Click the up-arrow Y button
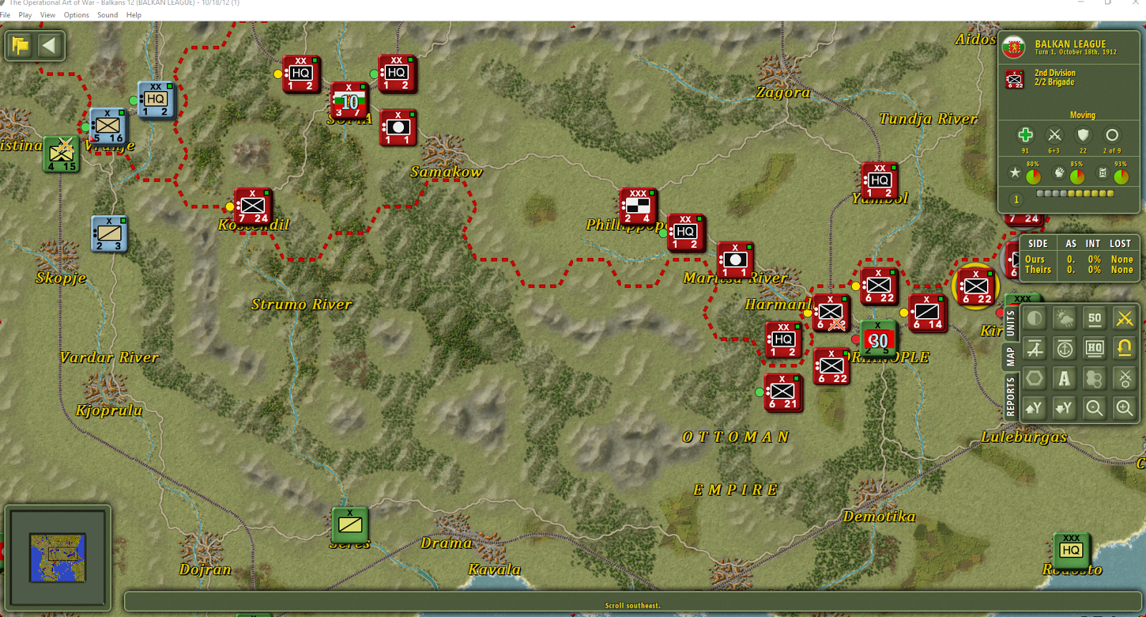Viewport: 1146px width, 617px height. (1034, 408)
